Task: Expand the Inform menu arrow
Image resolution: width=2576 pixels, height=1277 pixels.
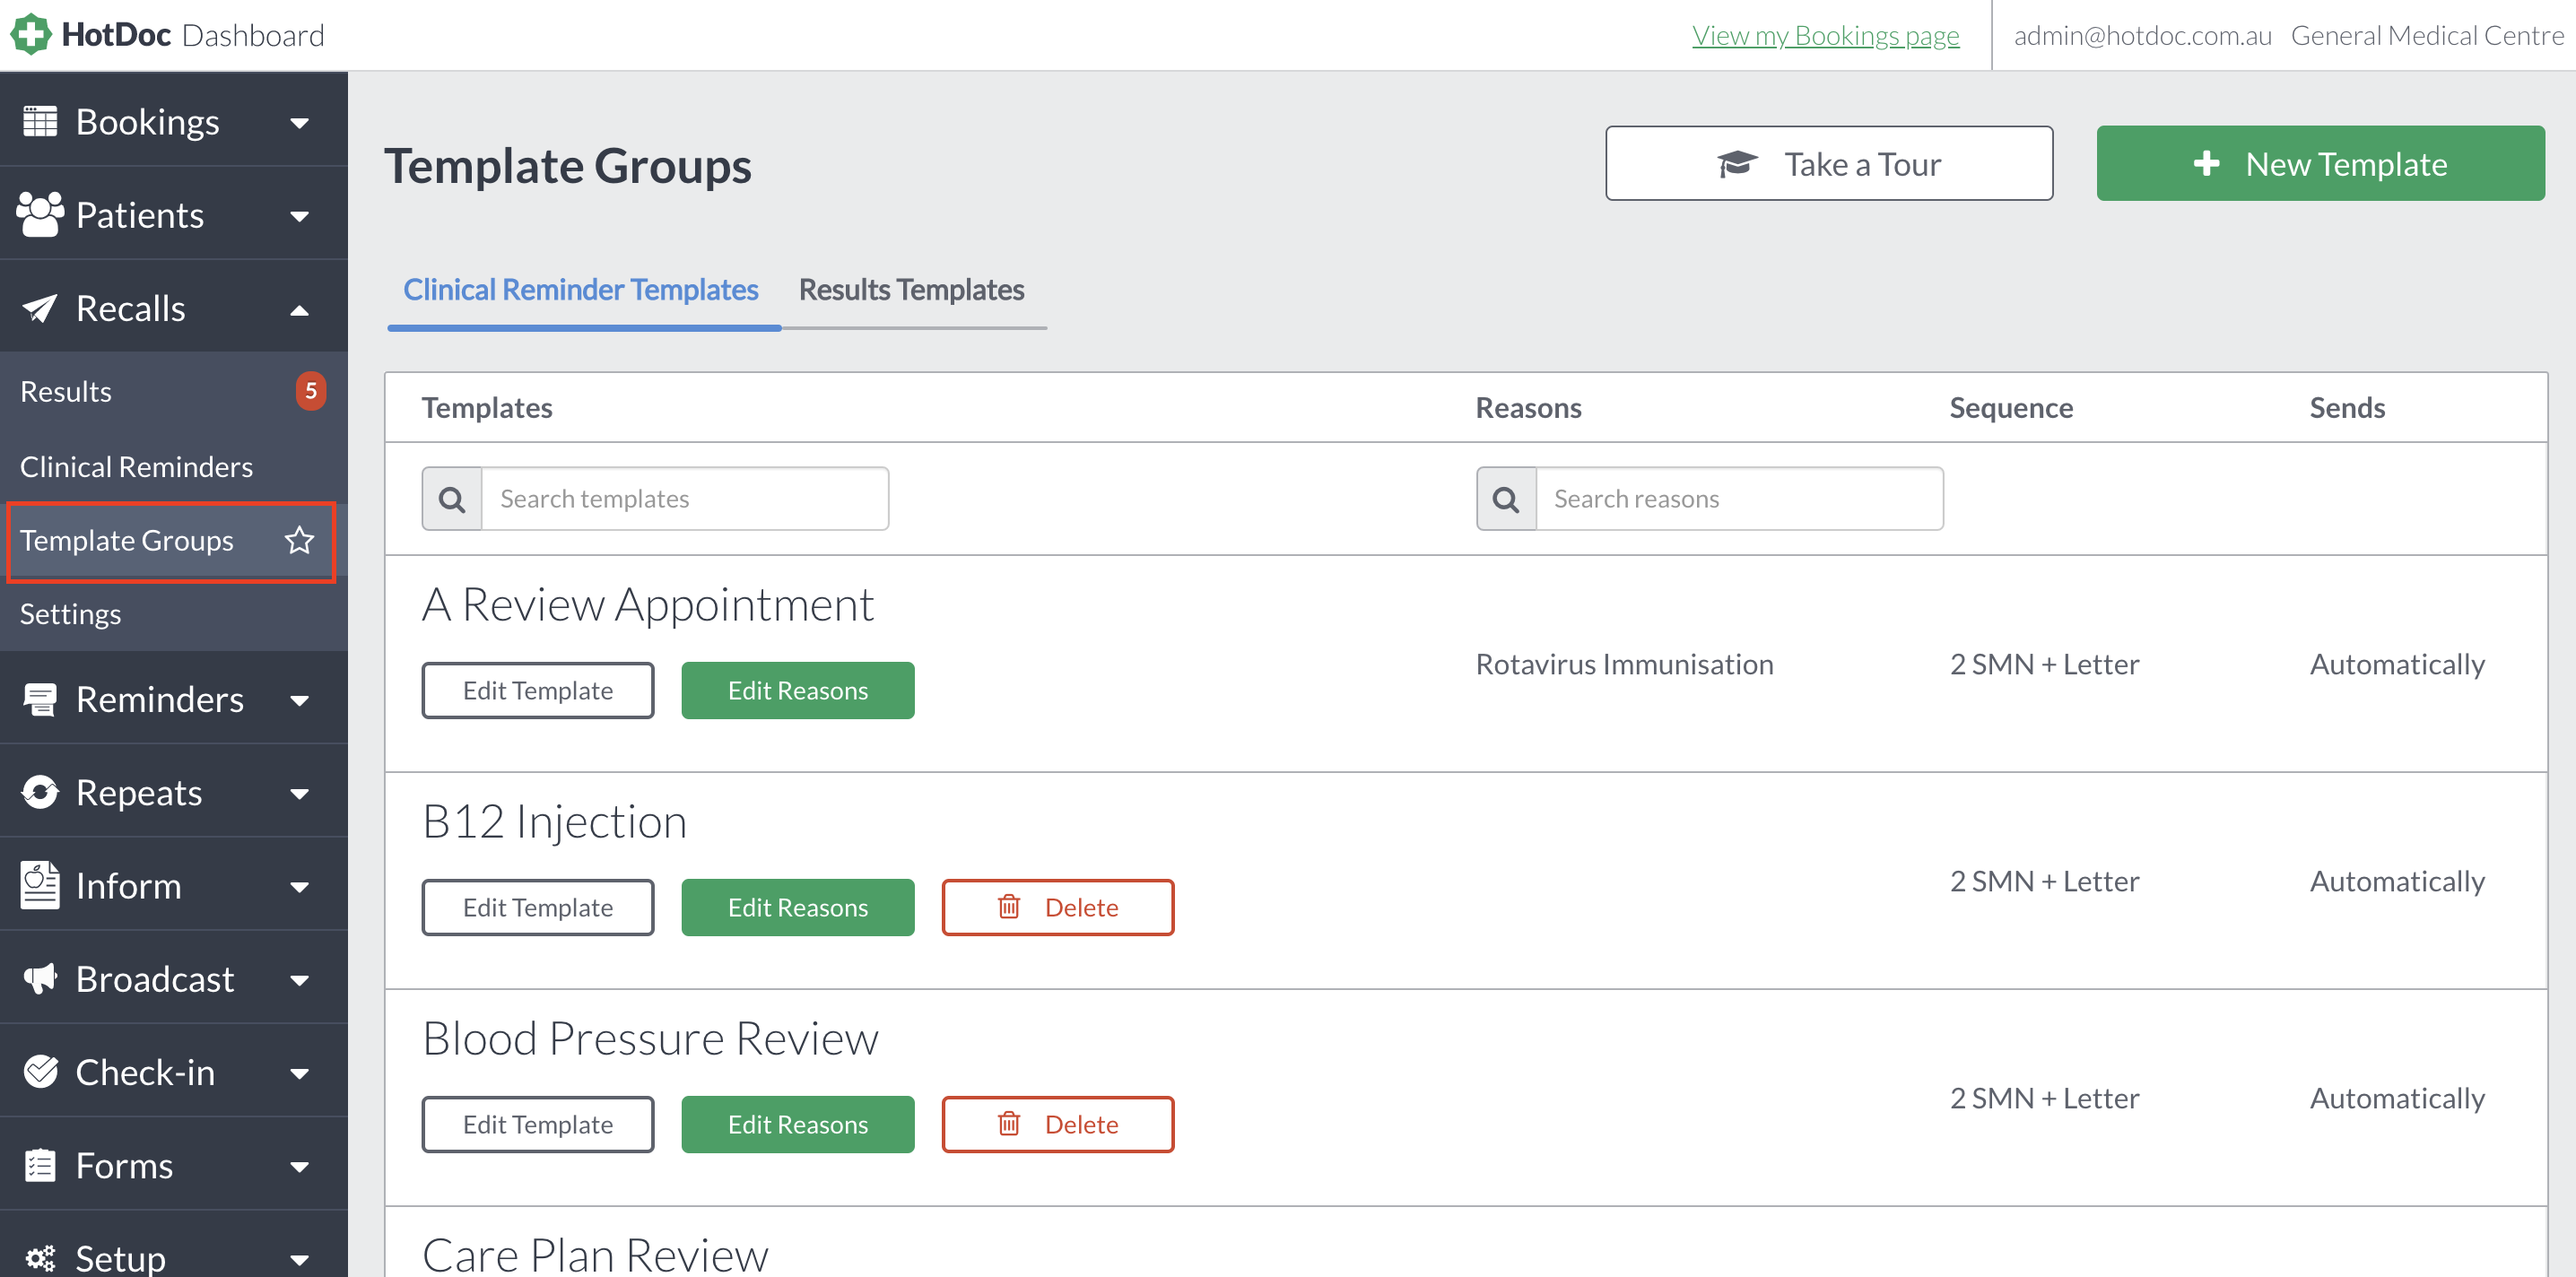Action: pyautogui.click(x=299, y=887)
